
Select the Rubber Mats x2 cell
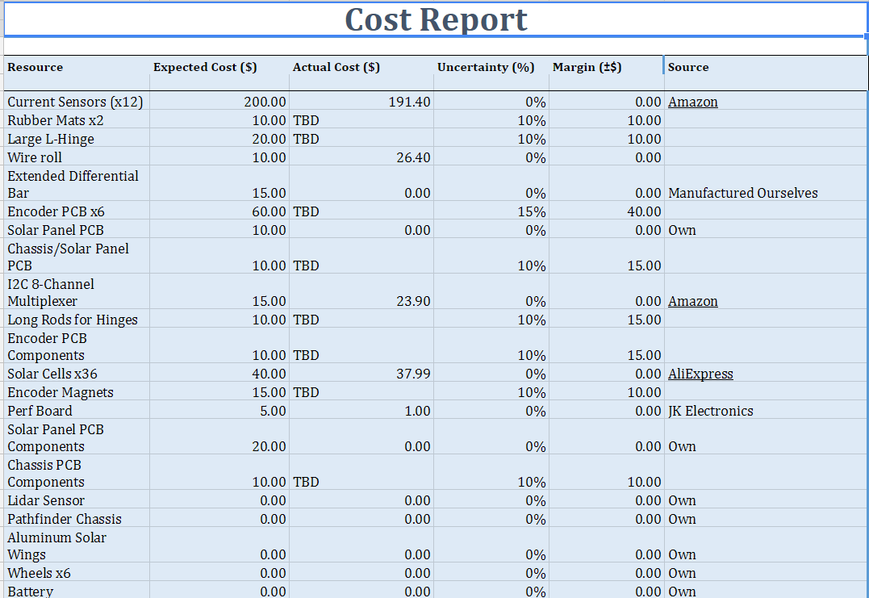(77, 120)
